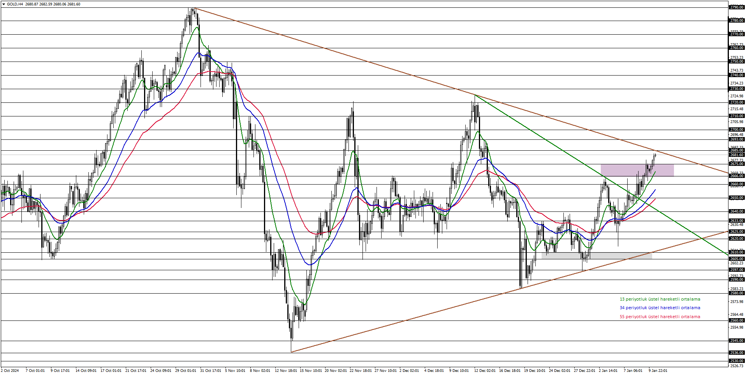Viewport: 746px width, 375px height.
Task: Click the 2580.00 price level label
Action: tap(737, 293)
